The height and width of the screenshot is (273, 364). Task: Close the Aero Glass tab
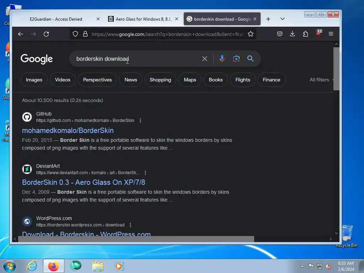click(x=177, y=19)
